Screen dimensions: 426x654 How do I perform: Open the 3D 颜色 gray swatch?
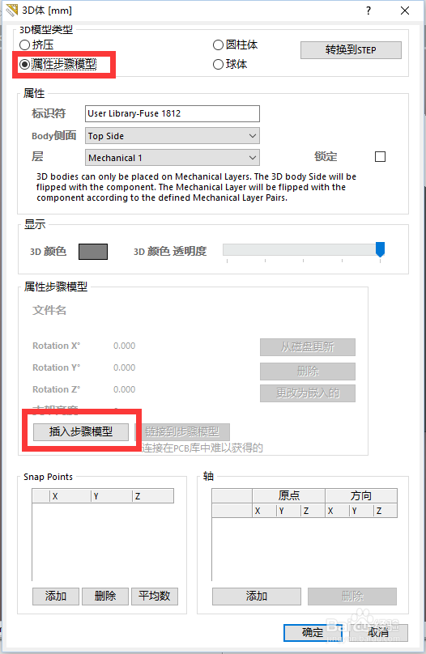(x=93, y=252)
